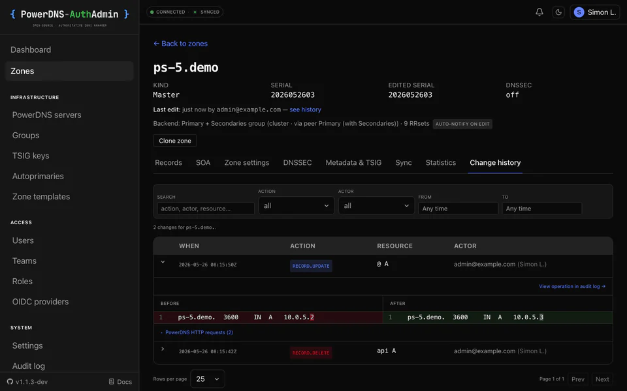Open the Docs link

(120, 382)
